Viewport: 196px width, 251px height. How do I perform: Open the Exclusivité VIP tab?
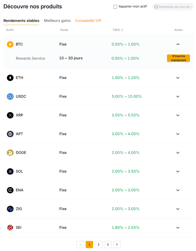[x=88, y=21]
